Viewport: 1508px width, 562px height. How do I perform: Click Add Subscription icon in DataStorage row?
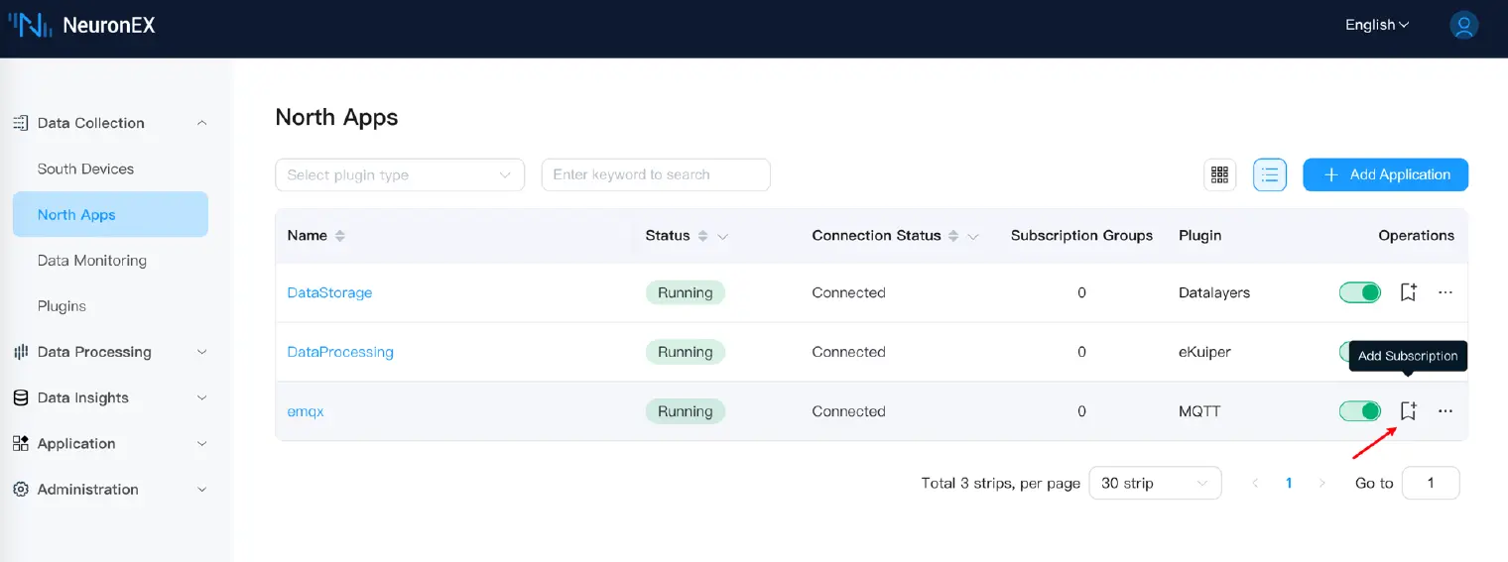(x=1408, y=292)
